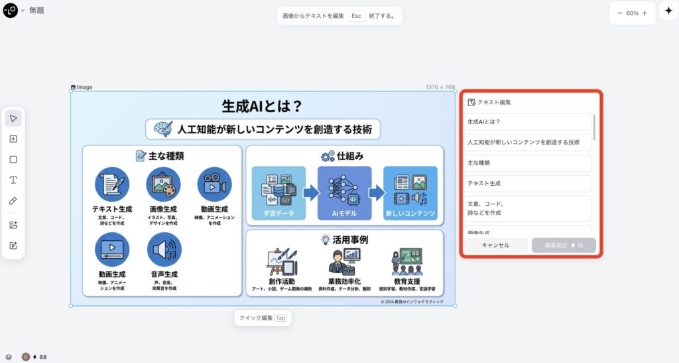Edit the 生成AIとは？ text field

pyautogui.click(x=527, y=122)
